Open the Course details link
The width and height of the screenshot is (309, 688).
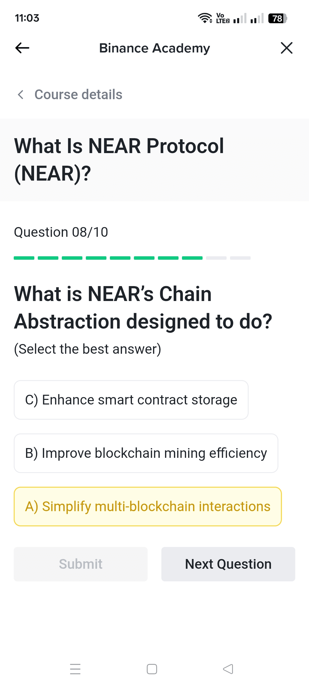[x=78, y=95]
